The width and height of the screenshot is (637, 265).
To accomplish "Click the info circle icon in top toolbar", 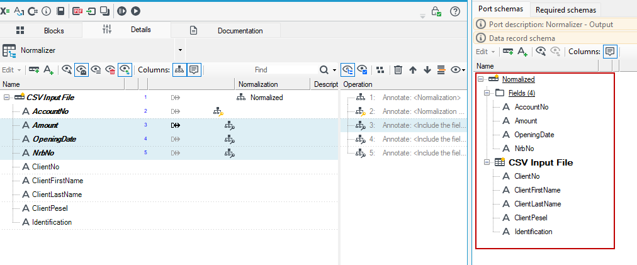I will [x=47, y=11].
